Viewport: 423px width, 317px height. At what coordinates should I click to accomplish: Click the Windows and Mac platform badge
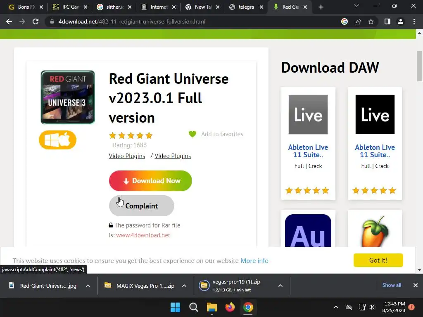[58, 140]
